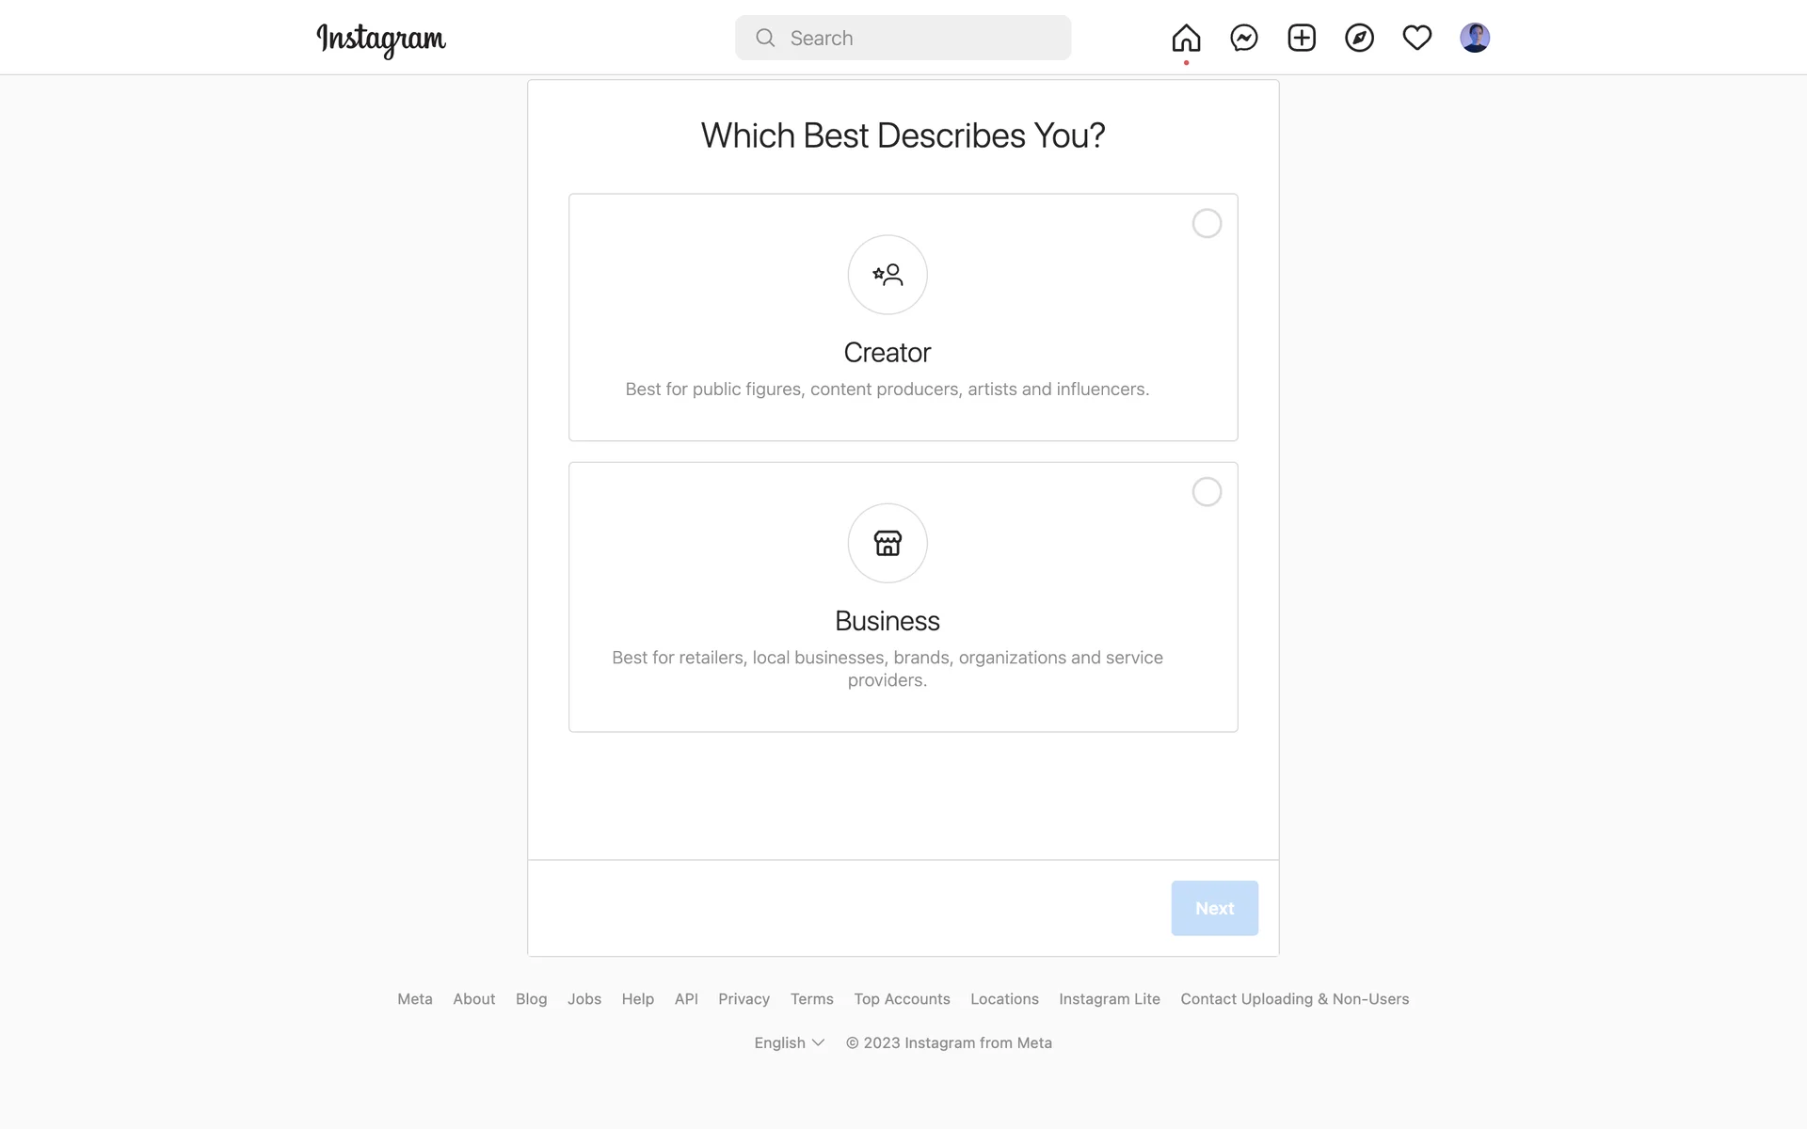Open the activity heart icon
This screenshot has width=1807, height=1129.
point(1416,38)
